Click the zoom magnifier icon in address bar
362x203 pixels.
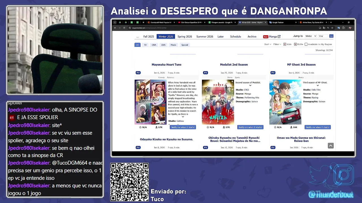328,28
